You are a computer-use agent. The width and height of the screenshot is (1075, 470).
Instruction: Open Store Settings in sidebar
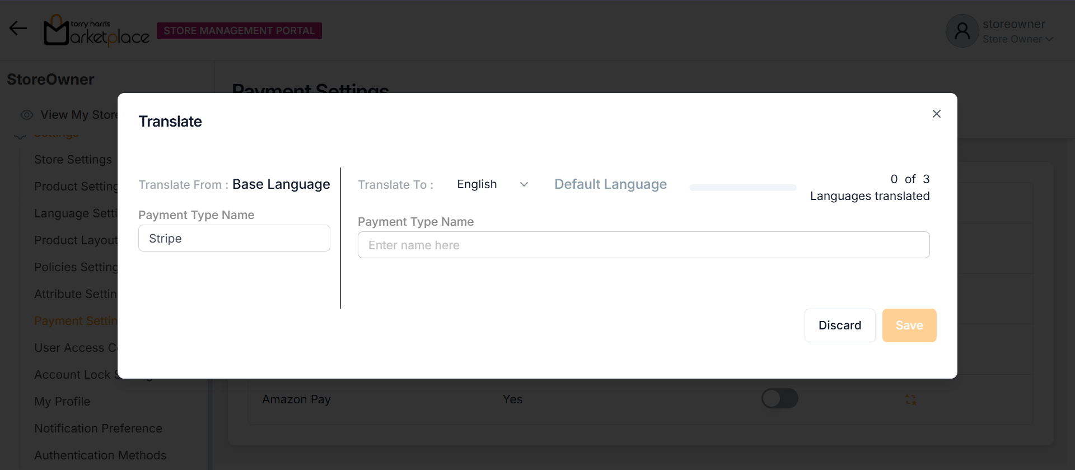73,160
